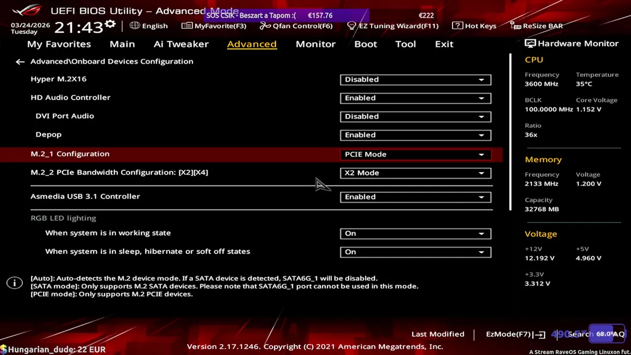Click the EzMode exit arrow icon
This screenshot has width=631, height=355.
[540, 335]
